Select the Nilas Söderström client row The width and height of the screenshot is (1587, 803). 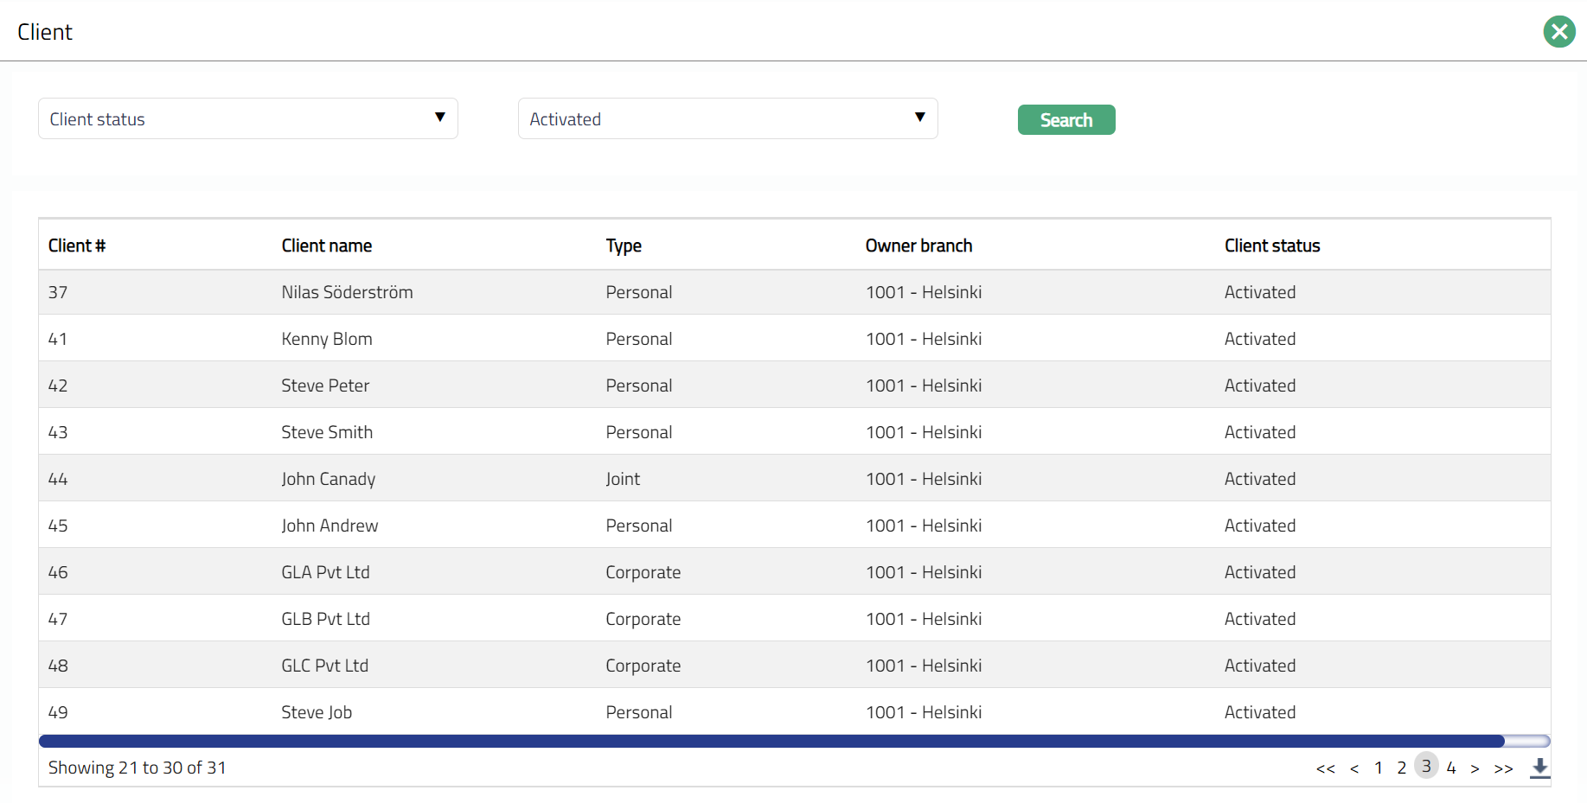tap(347, 292)
